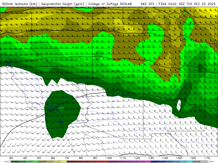Select the bright green swatch ending at 50

point(35,162)
